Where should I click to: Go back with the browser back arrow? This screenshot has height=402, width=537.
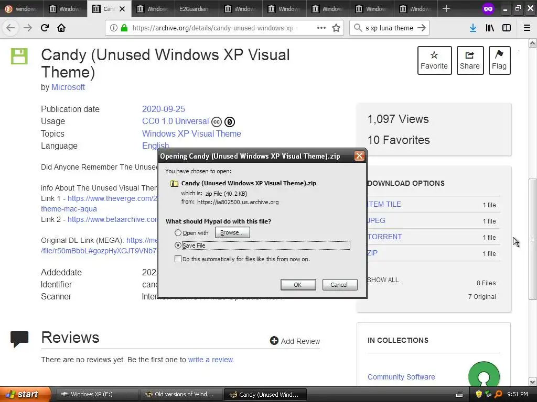[10, 28]
